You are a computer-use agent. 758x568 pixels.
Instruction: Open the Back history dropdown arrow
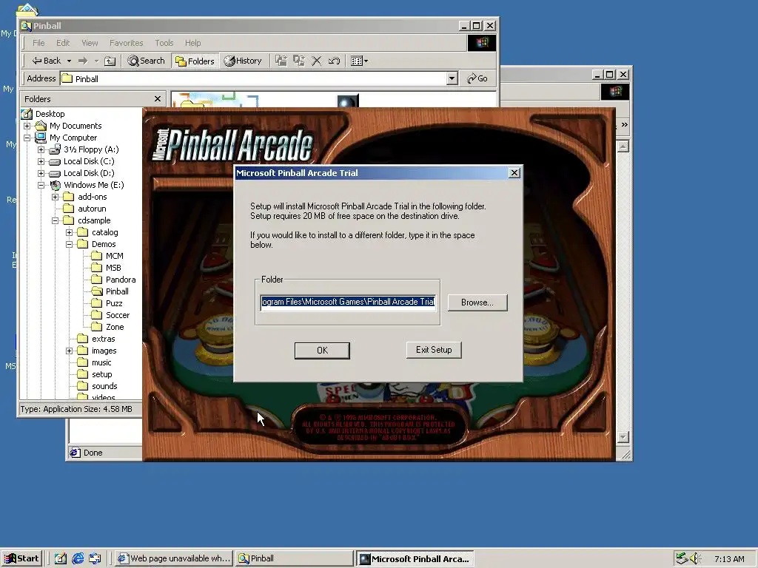click(69, 61)
